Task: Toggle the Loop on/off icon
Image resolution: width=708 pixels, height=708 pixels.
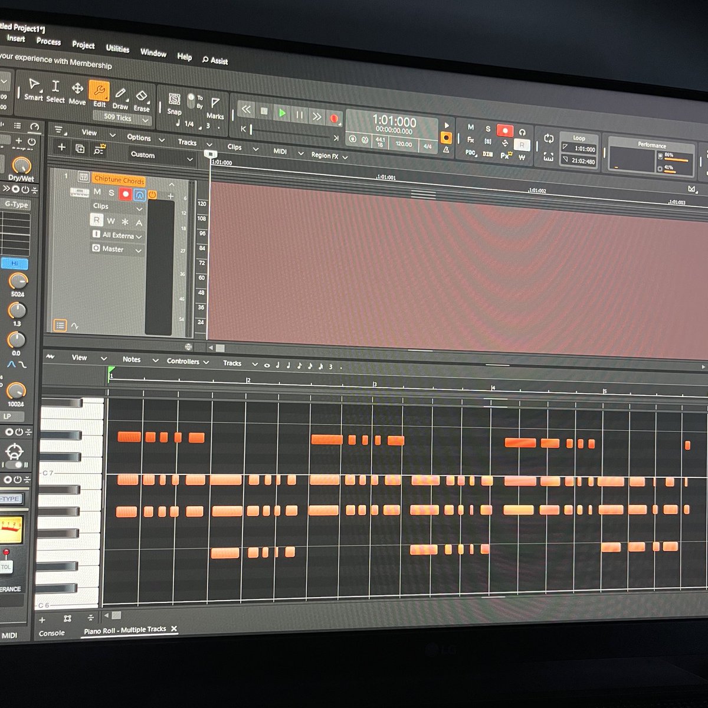Action: [549, 139]
